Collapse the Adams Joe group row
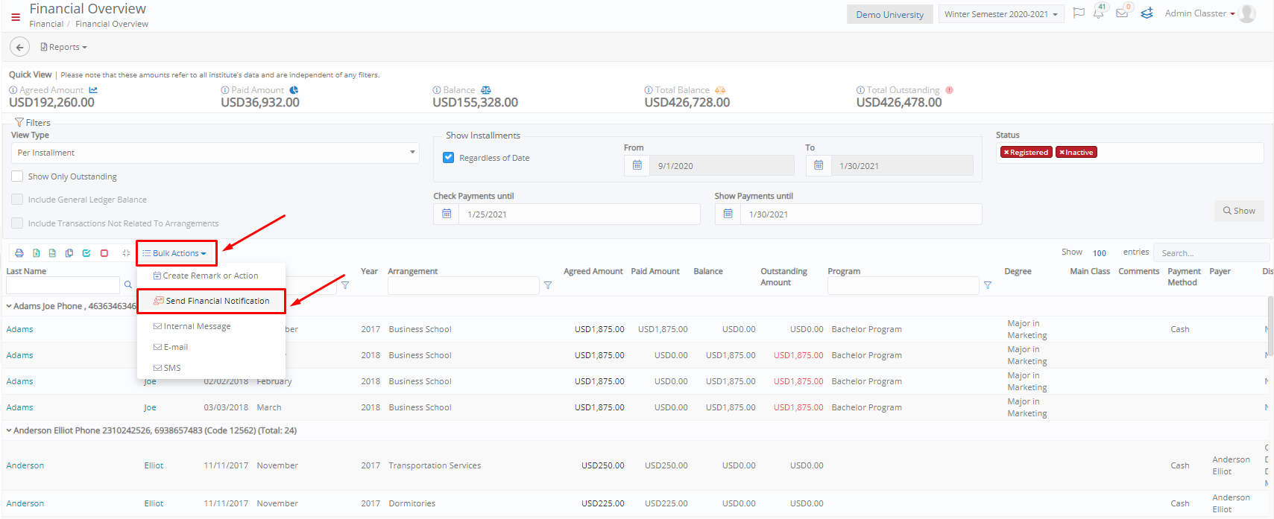 click(x=9, y=306)
